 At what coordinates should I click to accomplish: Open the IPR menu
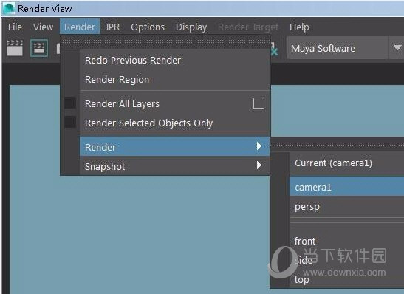click(113, 27)
